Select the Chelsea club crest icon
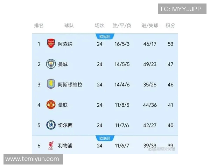This screenshot has width=210, height=168. tap(51, 125)
